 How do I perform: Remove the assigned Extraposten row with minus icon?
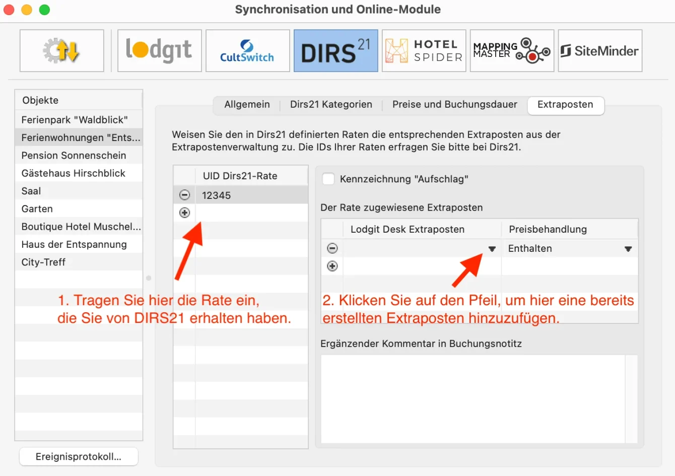pyautogui.click(x=332, y=248)
